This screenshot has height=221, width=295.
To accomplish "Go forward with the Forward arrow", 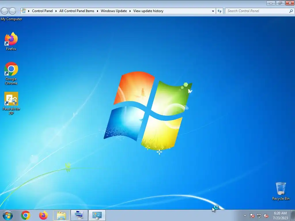I will [12, 11].
